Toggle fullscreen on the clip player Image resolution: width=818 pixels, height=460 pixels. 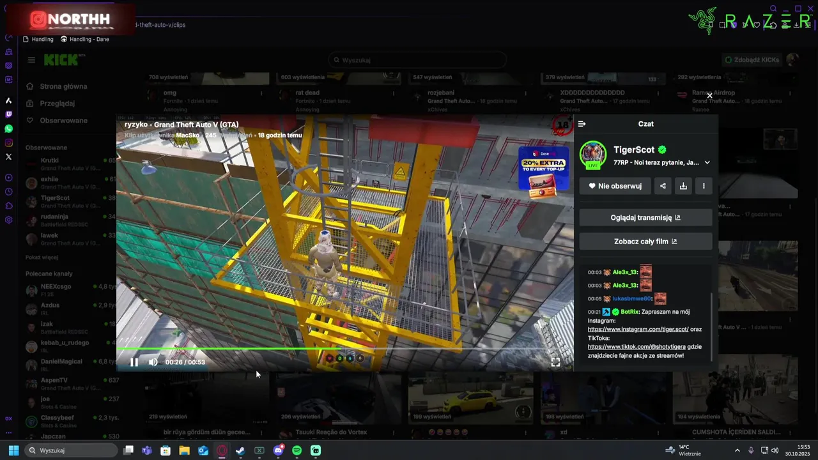(555, 362)
